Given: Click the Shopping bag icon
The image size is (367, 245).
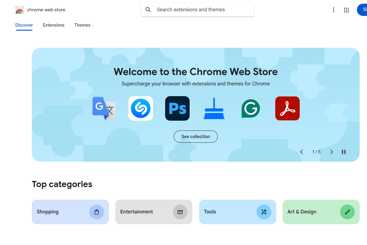Looking at the screenshot, I should tap(97, 212).
